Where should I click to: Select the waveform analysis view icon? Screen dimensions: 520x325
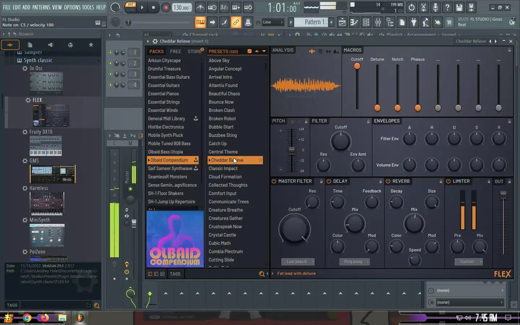[312, 51]
